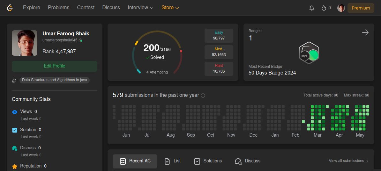The height and width of the screenshot is (171, 381).
Task: Open all badges with the arrow icon
Action: (365, 32)
